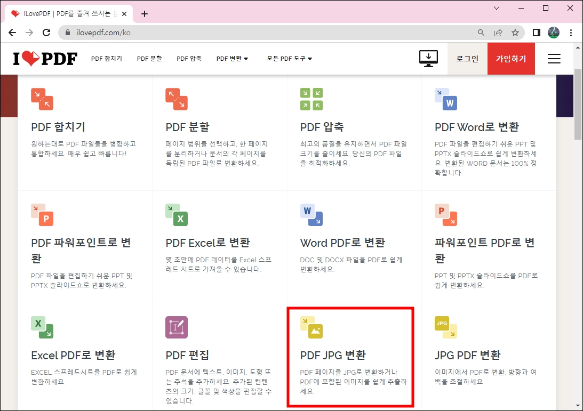583x411 pixels.
Task: Open the PDF Word로 변환 card title
Action: click(477, 127)
